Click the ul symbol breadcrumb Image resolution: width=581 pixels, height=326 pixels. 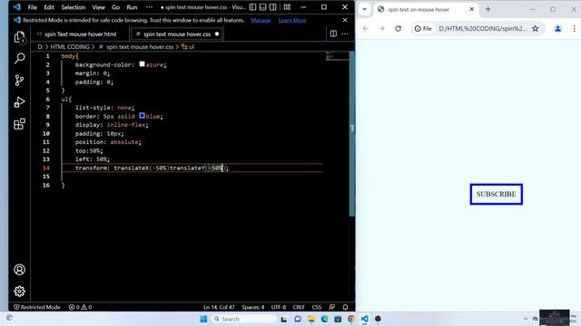pos(188,47)
